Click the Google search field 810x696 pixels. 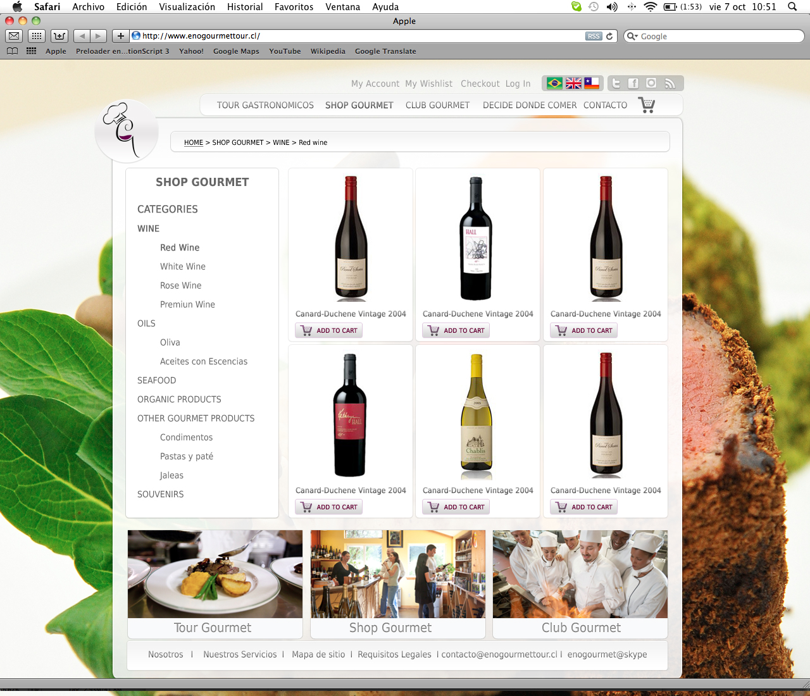pos(714,36)
